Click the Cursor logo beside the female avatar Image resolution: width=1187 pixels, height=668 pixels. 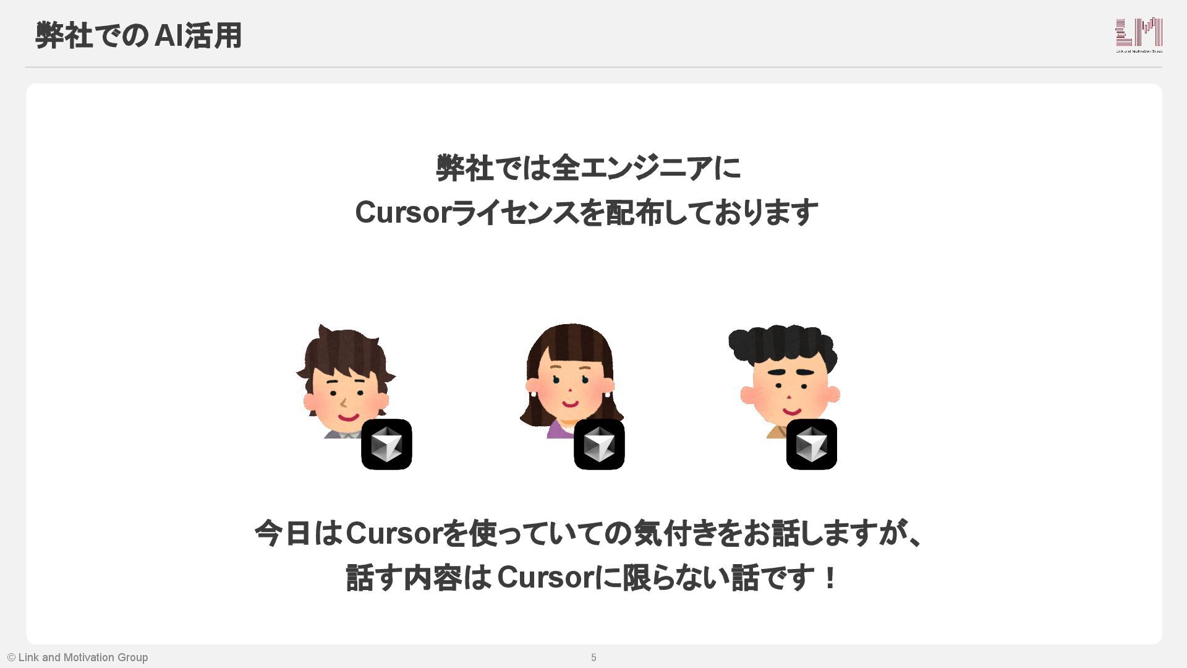pyautogui.click(x=599, y=444)
